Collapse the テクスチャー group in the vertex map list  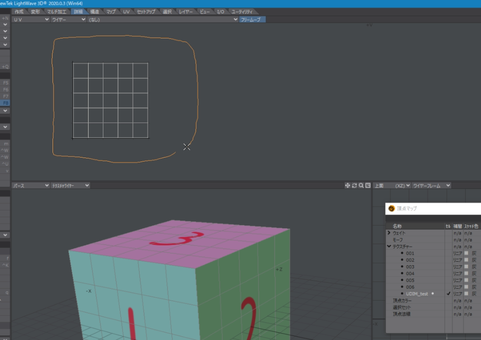[389, 246]
